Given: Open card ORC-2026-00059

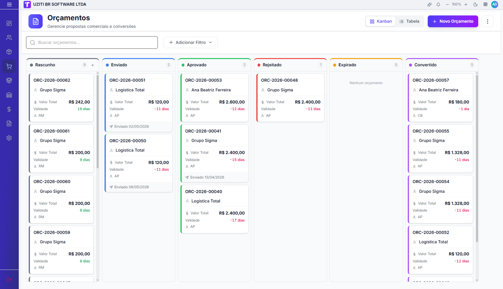Looking at the screenshot, I should [x=61, y=250].
